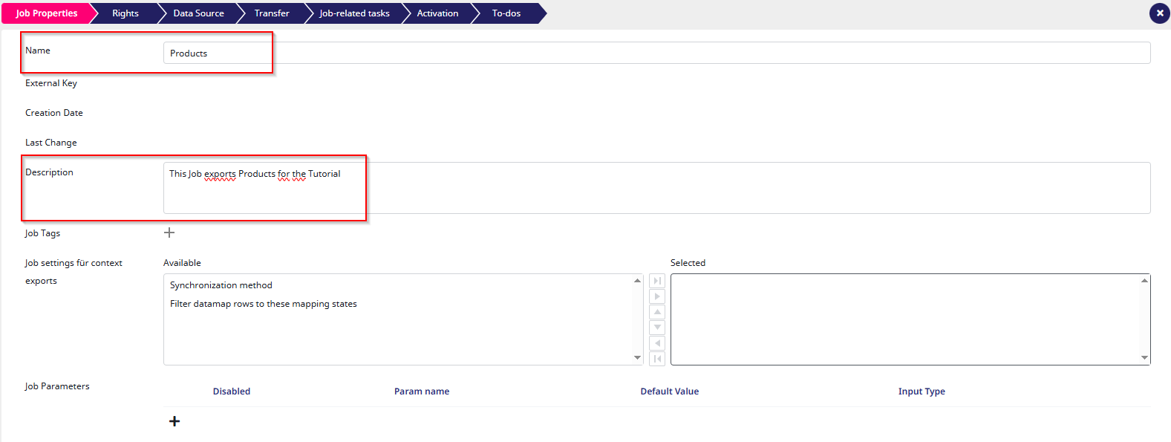Click the move-all-to-selected arrow button
The height and width of the screenshot is (442, 1171).
[x=657, y=281]
